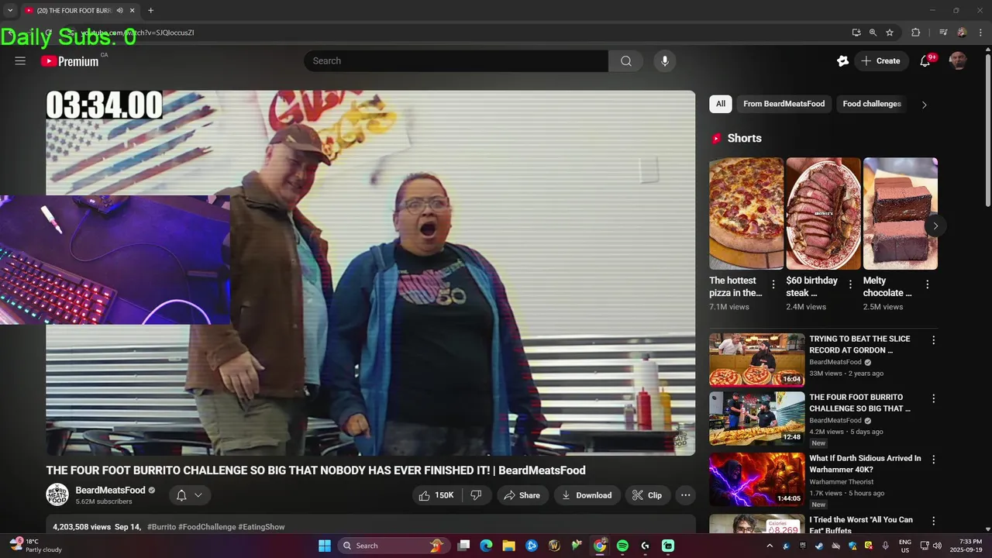Click the YouTube search input field
This screenshot has height=558, width=992.
point(456,61)
